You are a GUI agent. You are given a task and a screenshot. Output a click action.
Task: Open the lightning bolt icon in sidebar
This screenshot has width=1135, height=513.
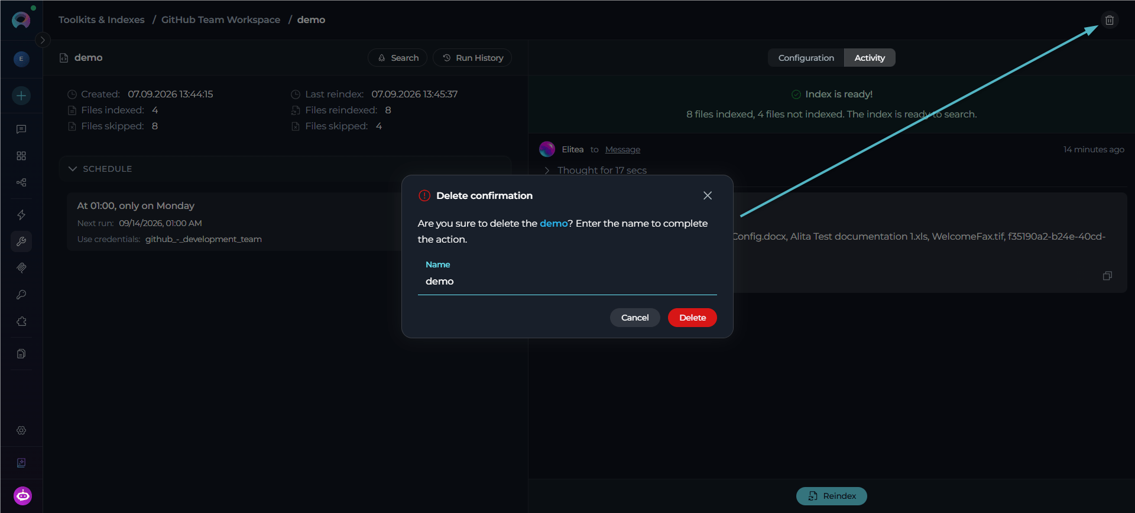21,215
